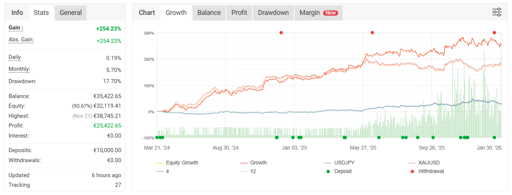Toggle the Deposit series in the legend
512x195 pixels.
click(x=343, y=172)
